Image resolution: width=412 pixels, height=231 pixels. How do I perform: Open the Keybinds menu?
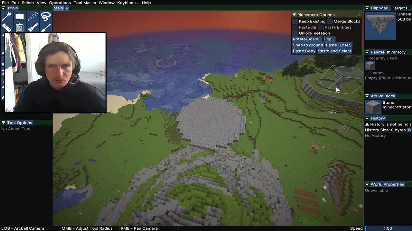128,3
